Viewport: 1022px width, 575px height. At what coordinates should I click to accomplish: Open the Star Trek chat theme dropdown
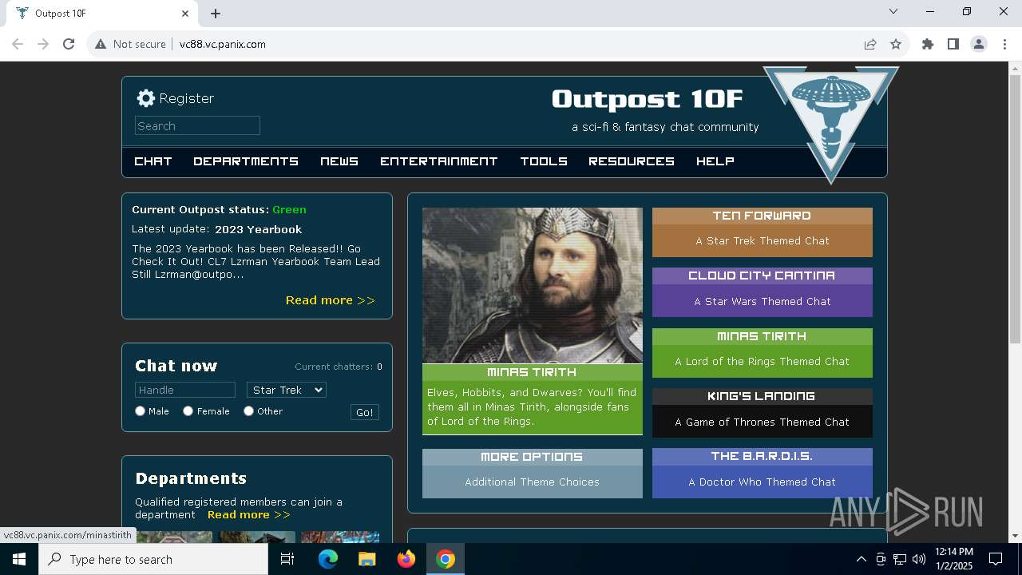[x=287, y=390]
